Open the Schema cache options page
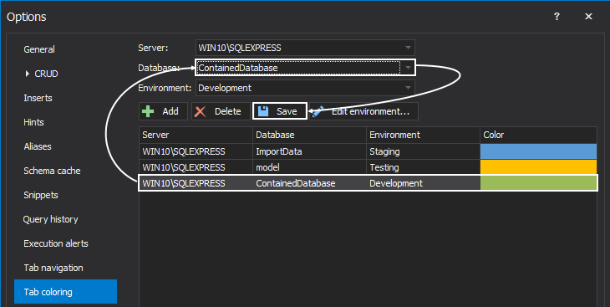 52,171
